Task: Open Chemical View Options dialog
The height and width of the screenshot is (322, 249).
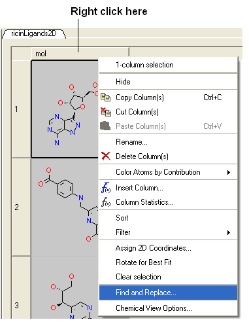Action: pos(168,308)
